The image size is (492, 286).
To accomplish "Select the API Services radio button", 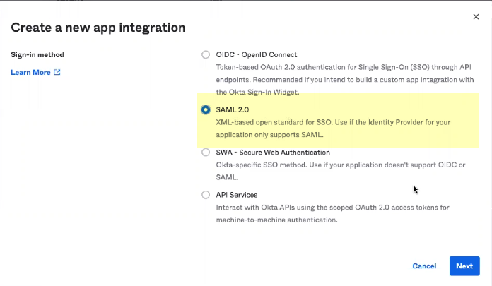I will 206,194.
